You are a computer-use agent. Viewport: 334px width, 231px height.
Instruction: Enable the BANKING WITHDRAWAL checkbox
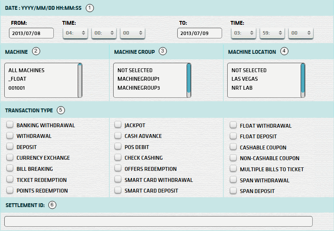point(9,125)
